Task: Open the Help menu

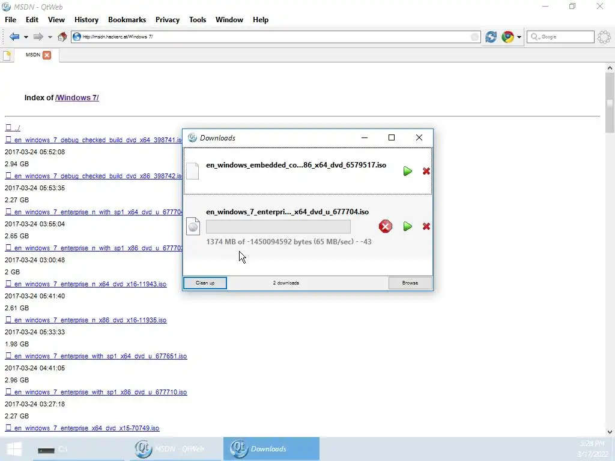Action: 261,20
